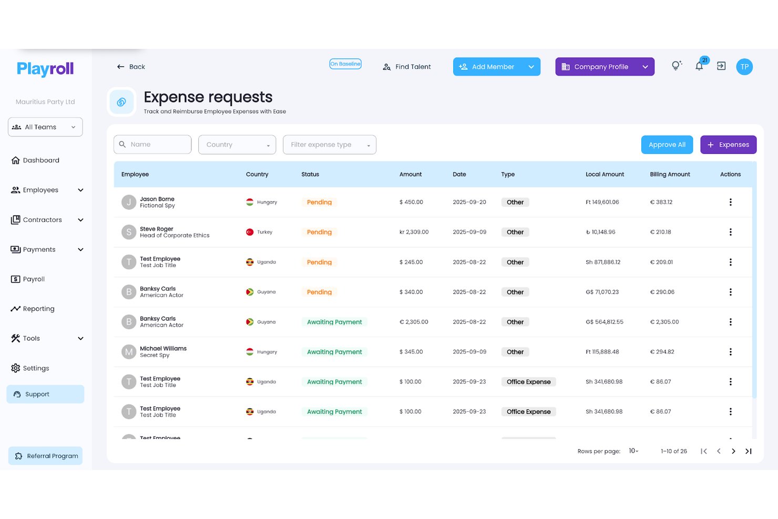Click the lightbulb tips icon

tap(677, 66)
